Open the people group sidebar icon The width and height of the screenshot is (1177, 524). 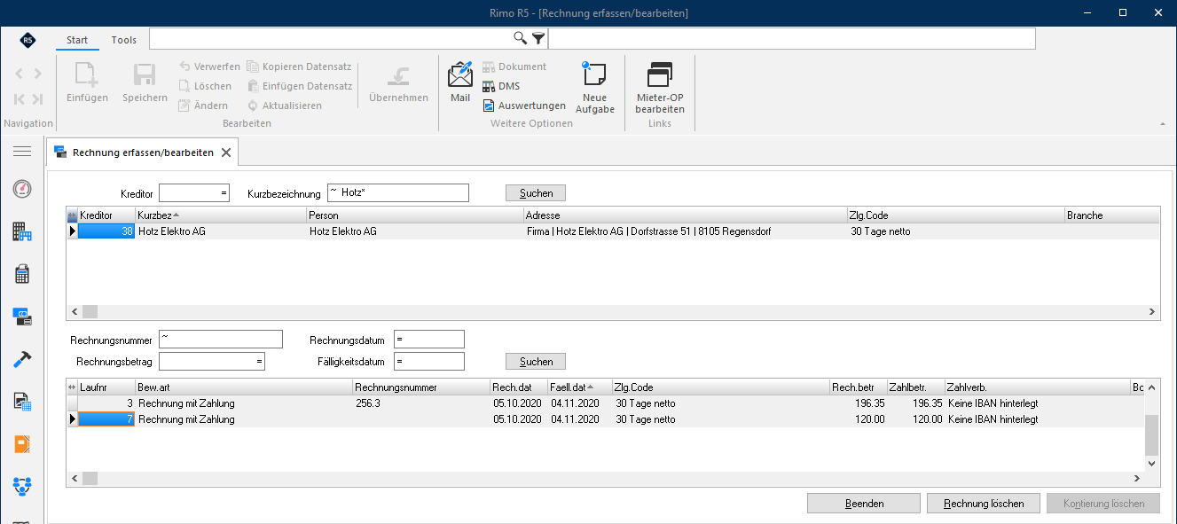[22, 486]
